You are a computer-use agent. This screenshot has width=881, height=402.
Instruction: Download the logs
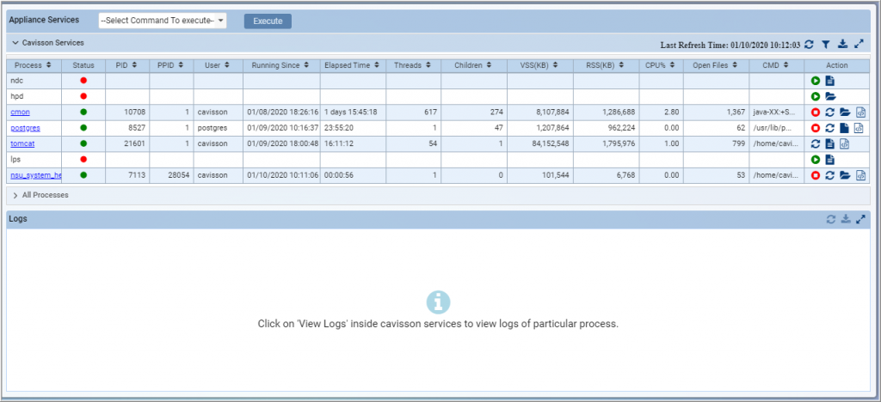coord(846,219)
